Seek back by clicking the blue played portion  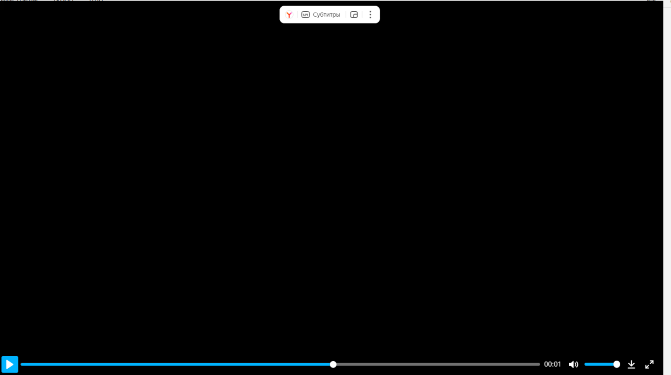pos(176,365)
